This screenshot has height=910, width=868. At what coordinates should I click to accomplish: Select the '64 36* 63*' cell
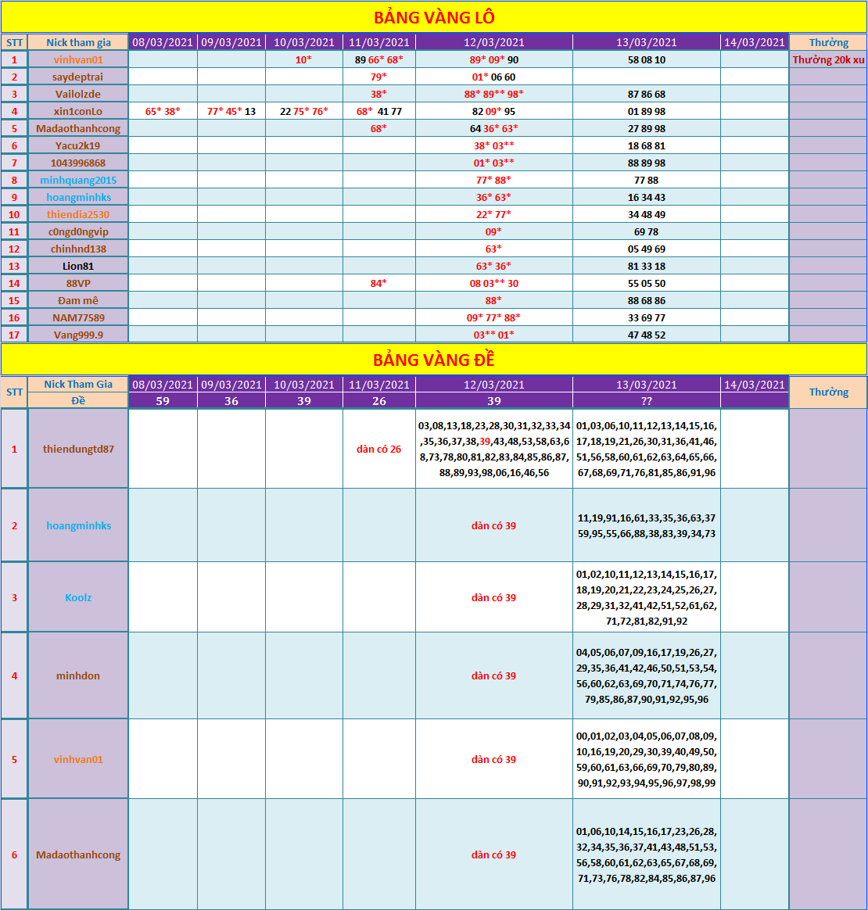[x=494, y=129]
